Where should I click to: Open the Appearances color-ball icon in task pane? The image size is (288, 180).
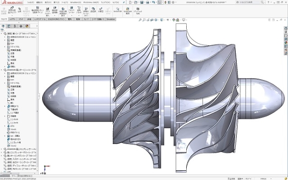coord(286,43)
